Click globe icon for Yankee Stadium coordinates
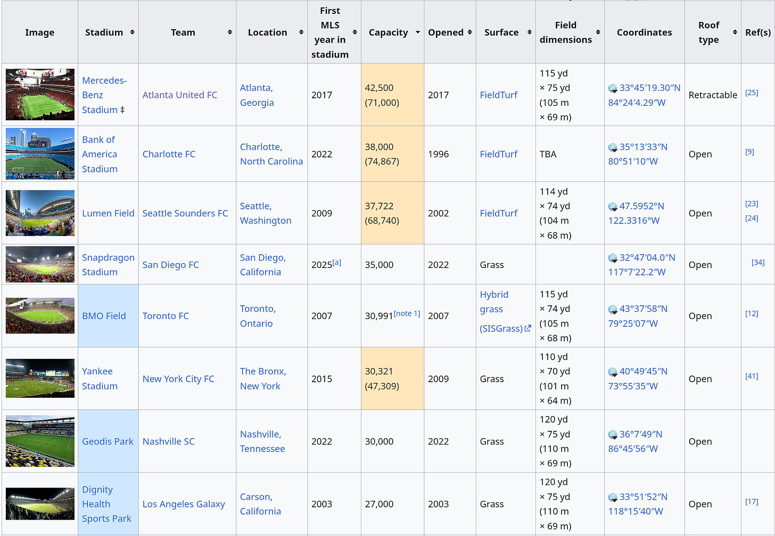The image size is (775, 536). (613, 372)
